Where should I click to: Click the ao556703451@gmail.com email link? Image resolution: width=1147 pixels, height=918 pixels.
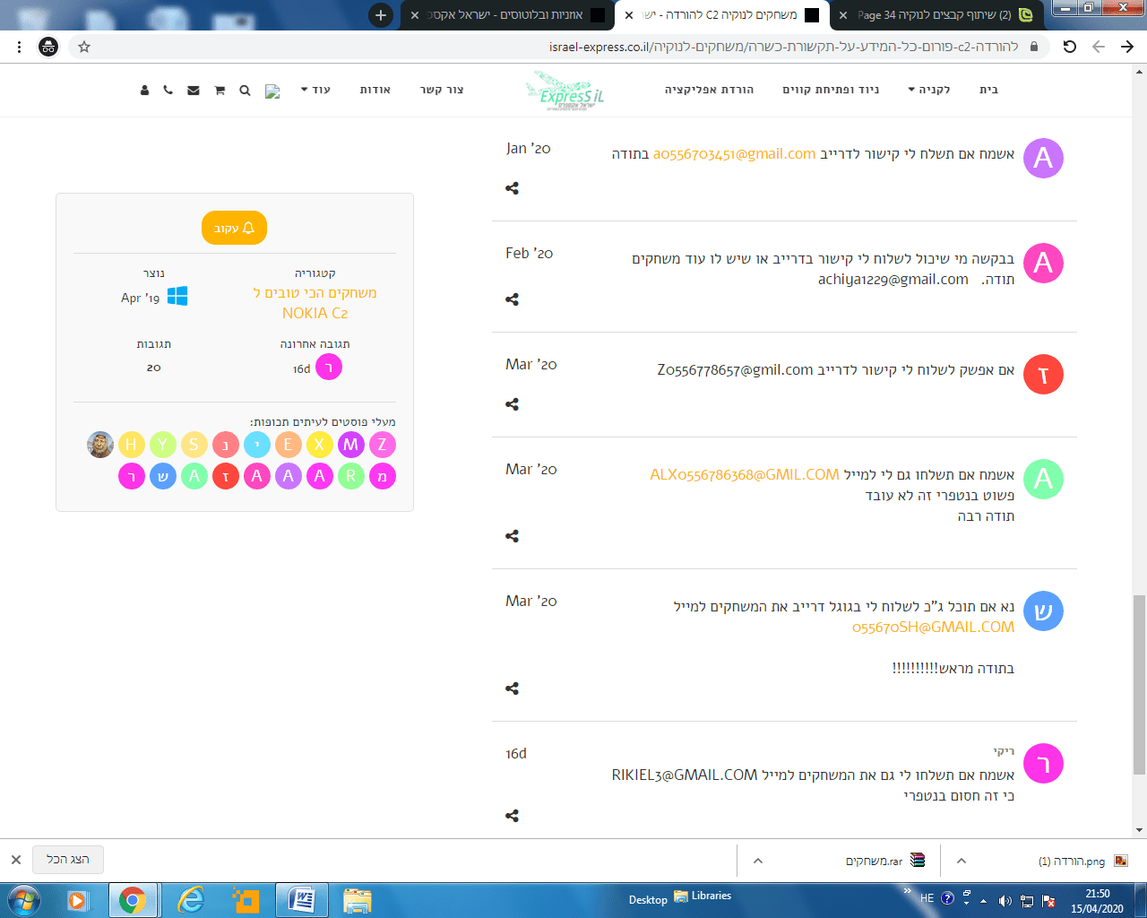click(x=735, y=154)
